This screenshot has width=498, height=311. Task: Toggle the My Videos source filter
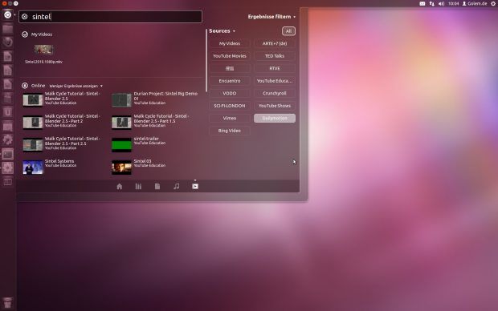tap(229, 43)
